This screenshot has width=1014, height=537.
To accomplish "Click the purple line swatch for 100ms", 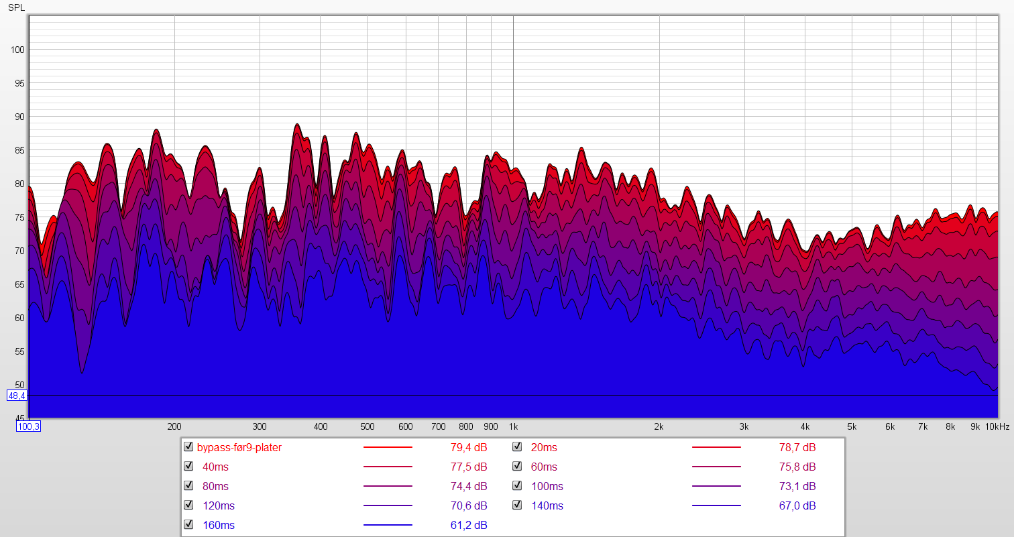I will point(716,486).
